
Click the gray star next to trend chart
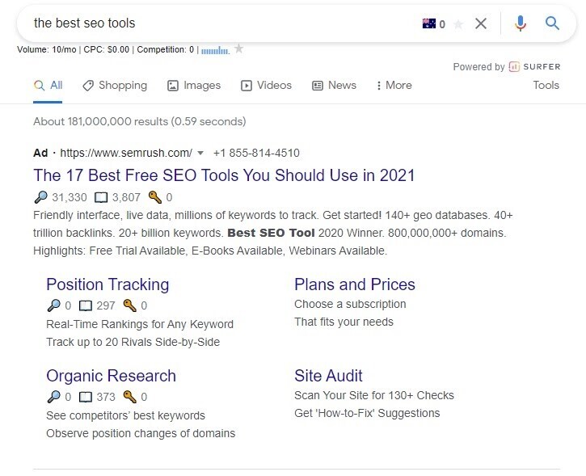click(x=238, y=48)
